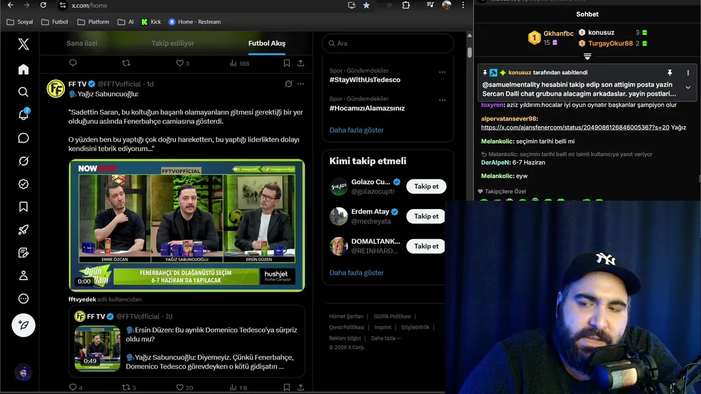Screen dimensions: 701x394
Task: Follow Erdem Atay with Takip et
Action: (x=426, y=216)
